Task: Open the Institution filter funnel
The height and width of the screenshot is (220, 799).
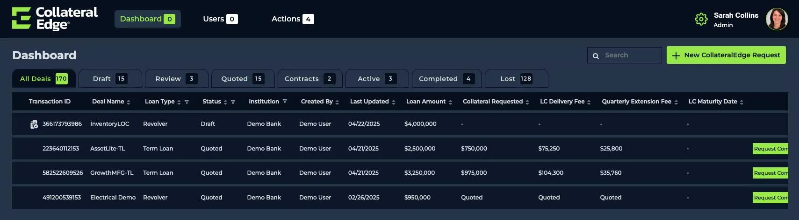Action: coord(285,101)
